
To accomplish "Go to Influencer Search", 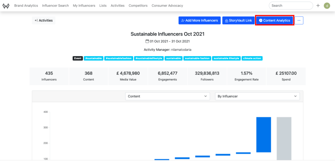I will pos(55,6).
